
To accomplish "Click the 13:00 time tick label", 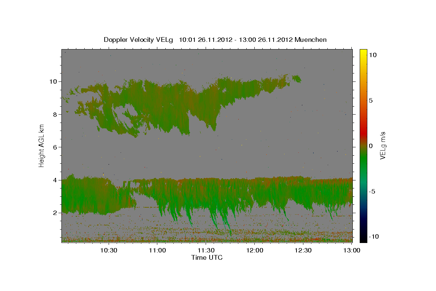I will point(352,251).
